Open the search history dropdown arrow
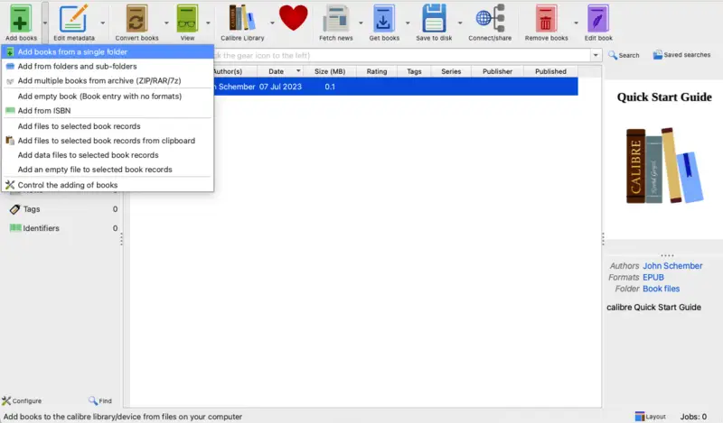Viewport: 723px width, 423px height. [596, 55]
